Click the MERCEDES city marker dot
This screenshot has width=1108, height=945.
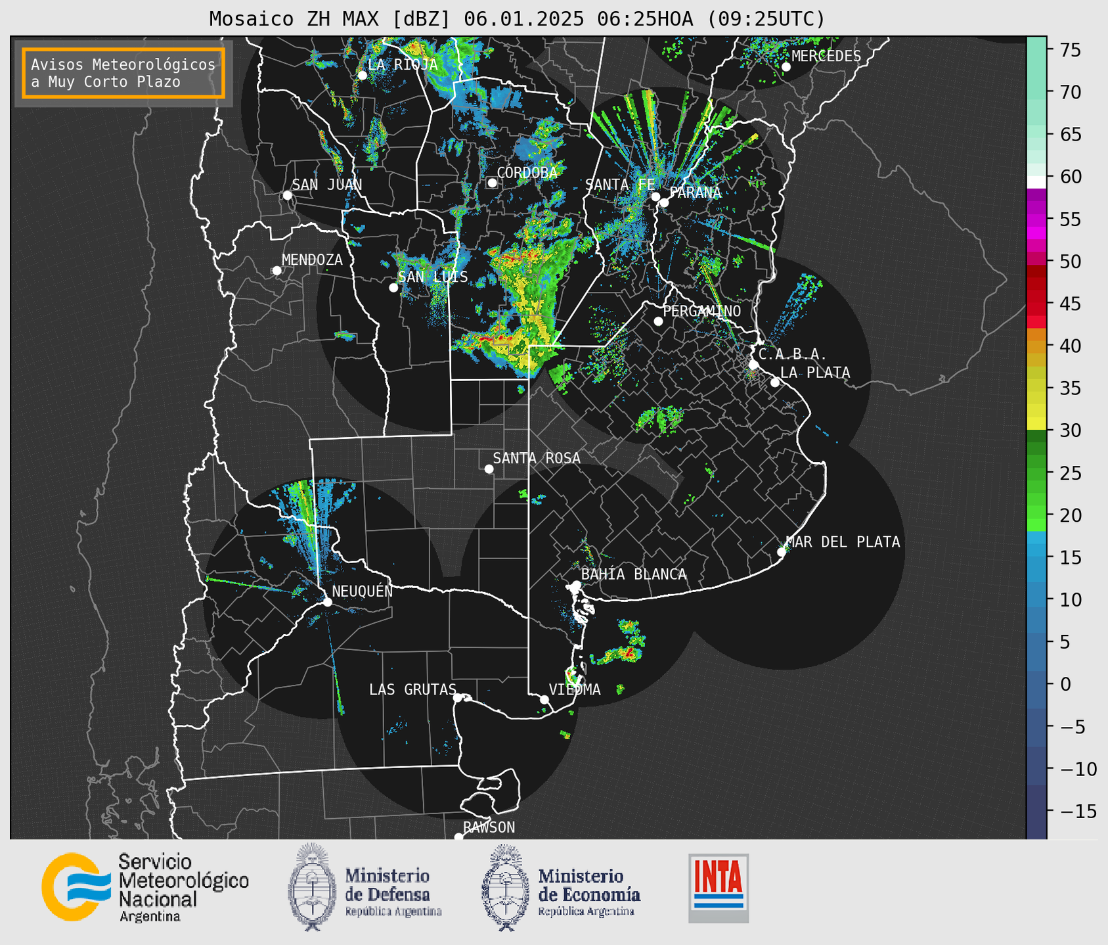[x=786, y=67]
